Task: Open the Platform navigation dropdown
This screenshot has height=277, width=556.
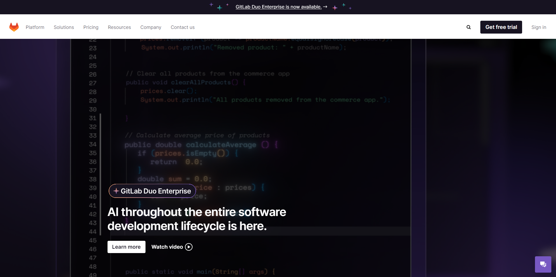Action: [35, 27]
